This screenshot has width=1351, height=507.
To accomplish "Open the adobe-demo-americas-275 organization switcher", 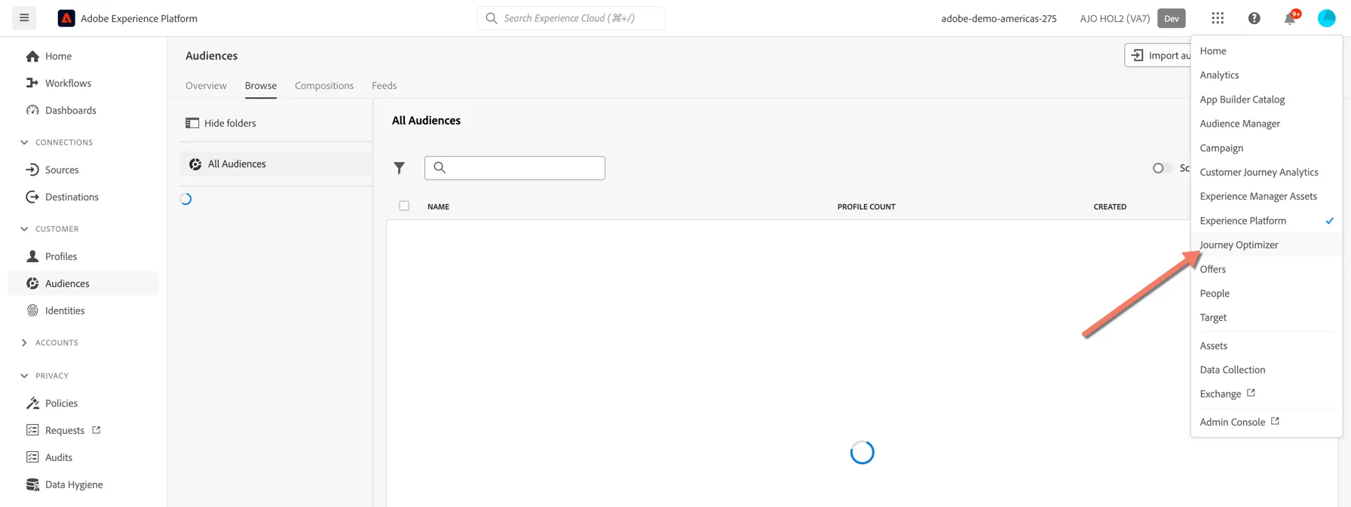I will click(x=999, y=18).
